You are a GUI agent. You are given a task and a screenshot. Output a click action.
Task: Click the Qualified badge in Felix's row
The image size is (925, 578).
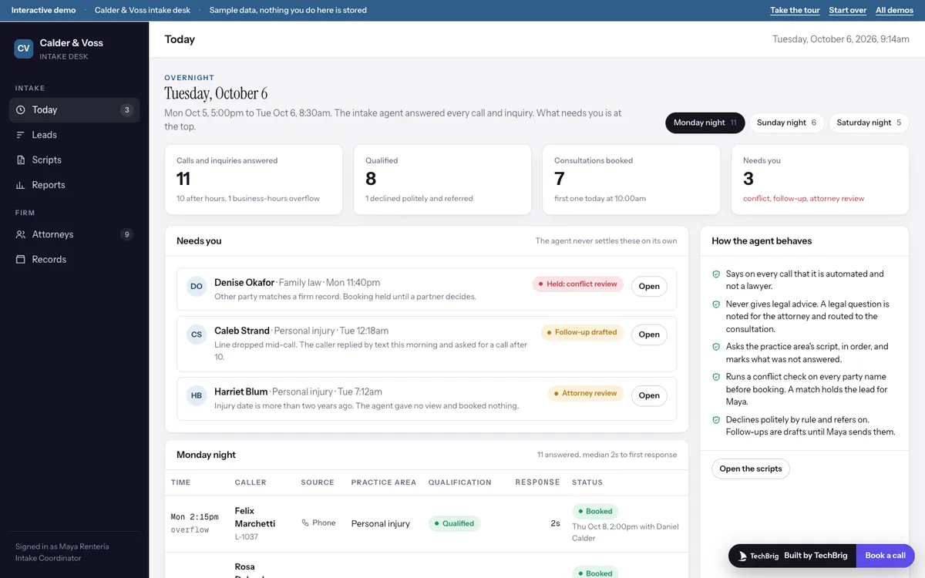point(454,523)
